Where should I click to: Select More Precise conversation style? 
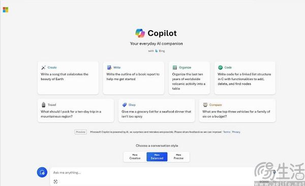[x=178, y=157]
